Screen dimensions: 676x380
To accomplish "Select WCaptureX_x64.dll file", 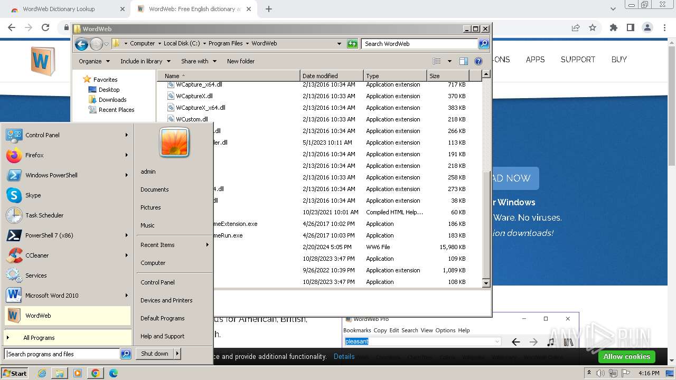I will (201, 108).
